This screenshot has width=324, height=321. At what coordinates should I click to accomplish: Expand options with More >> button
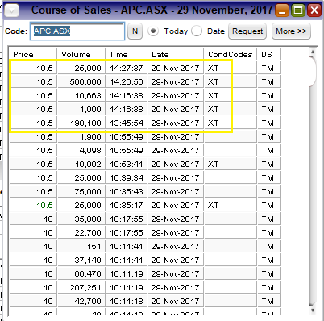pyautogui.click(x=291, y=31)
